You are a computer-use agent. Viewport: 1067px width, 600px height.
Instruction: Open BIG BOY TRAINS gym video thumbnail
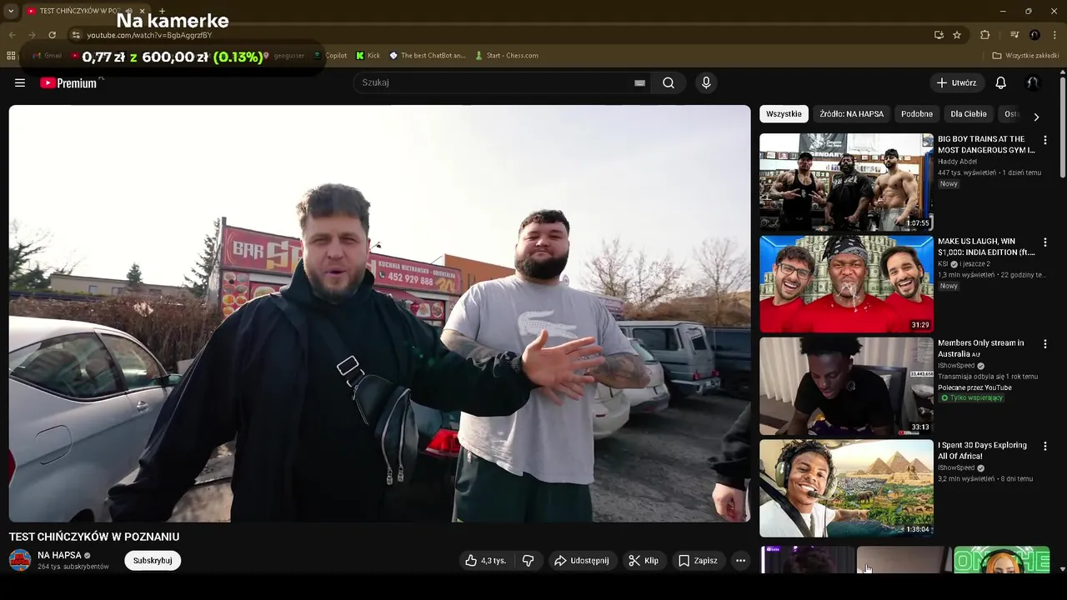846,182
